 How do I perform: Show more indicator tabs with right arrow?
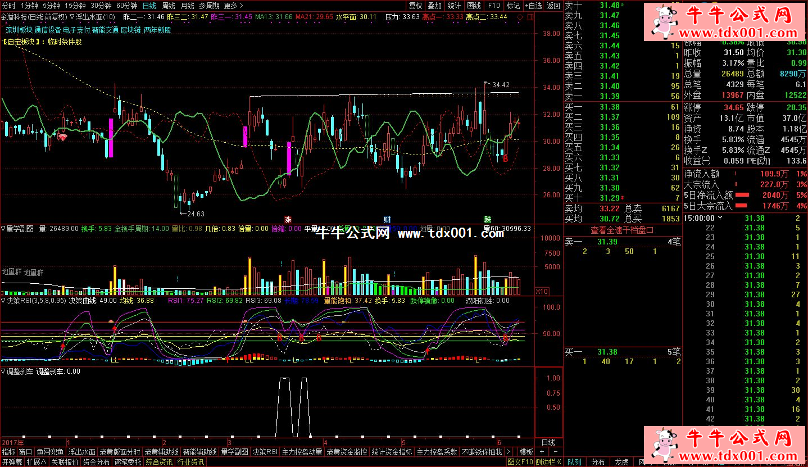509,452
